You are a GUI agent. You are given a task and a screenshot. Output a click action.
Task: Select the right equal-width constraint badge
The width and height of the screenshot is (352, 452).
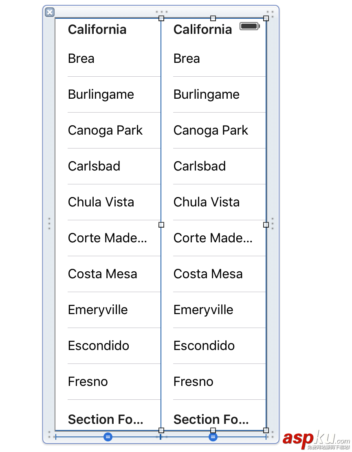[x=213, y=437]
